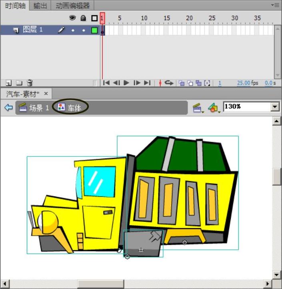The height and width of the screenshot is (289, 282).
Task: Play the timeline animation
Action: pos(126,83)
